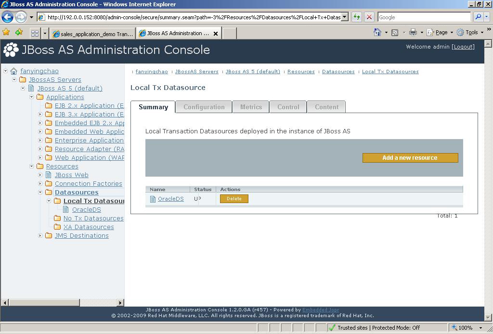
Task: Open the Quick Tabs grid icon
Action: tap(35, 33)
